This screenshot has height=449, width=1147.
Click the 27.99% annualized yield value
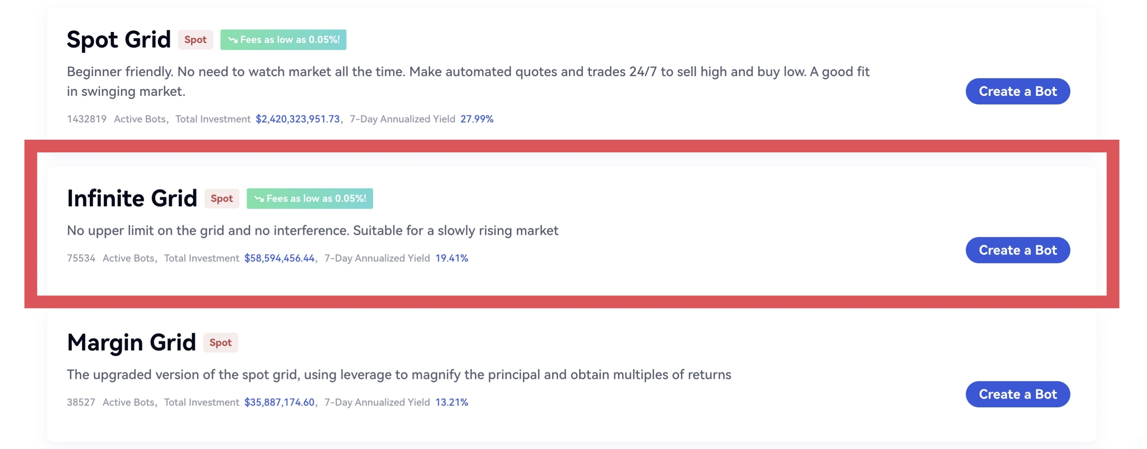click(476, 119)
